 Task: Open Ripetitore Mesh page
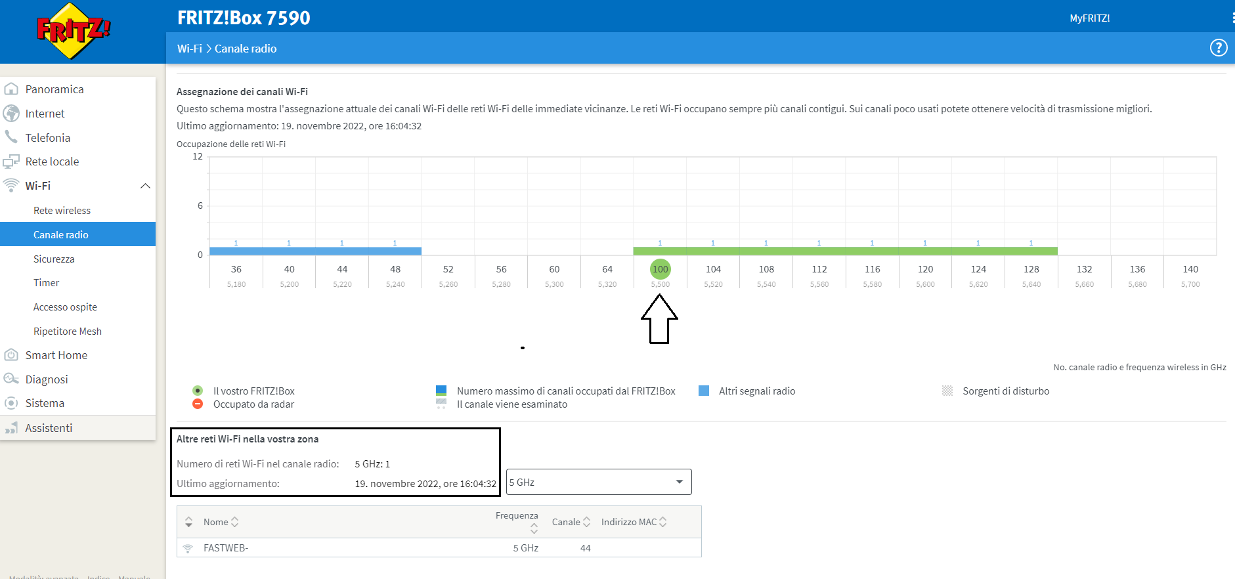(68, 331)
